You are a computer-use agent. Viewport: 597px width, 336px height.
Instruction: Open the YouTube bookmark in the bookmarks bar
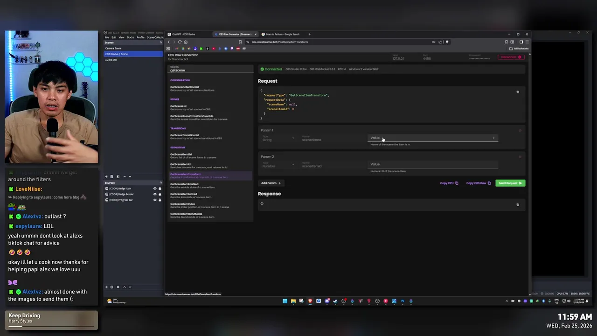point(214,49)
